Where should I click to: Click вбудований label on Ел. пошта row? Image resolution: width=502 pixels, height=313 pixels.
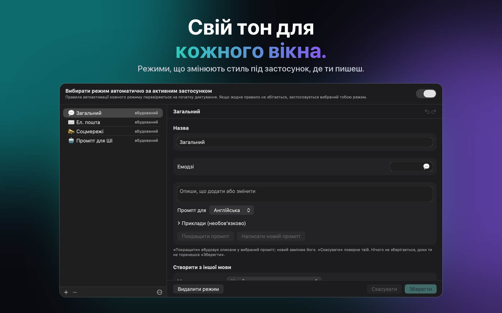(x=146, y=122)
